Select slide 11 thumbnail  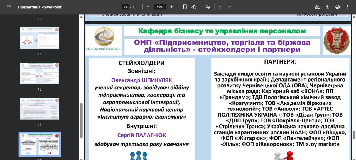point(40,38)
